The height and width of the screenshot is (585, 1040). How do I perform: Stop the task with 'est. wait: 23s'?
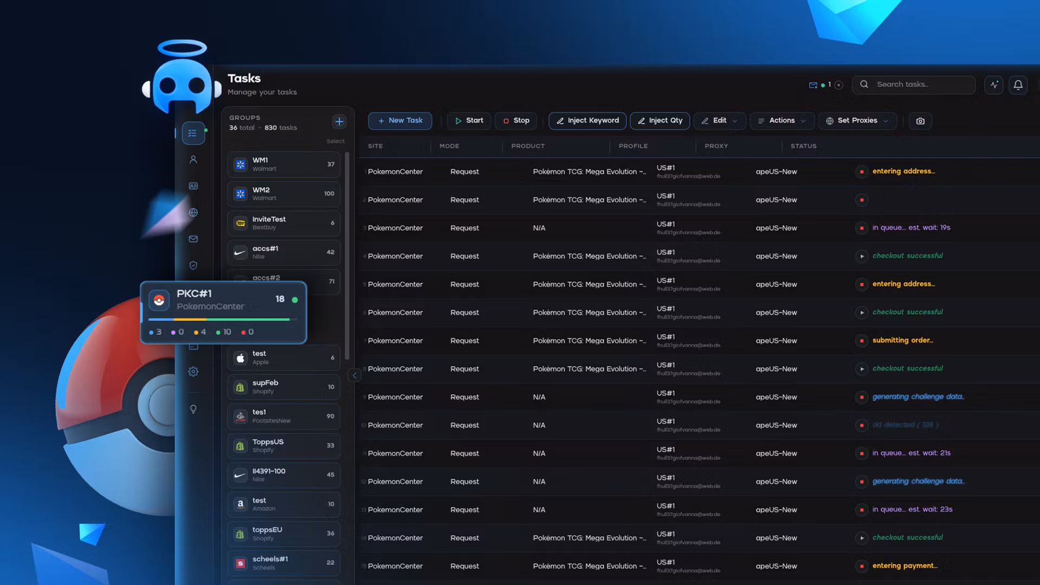click(x=861, y=510)
